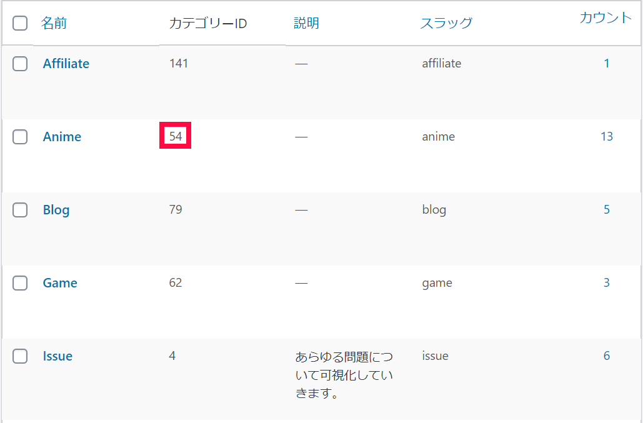The height and width of the screenshot is (423, 643).
Task: Sort by 説明 column header
Action: (306, 24)
